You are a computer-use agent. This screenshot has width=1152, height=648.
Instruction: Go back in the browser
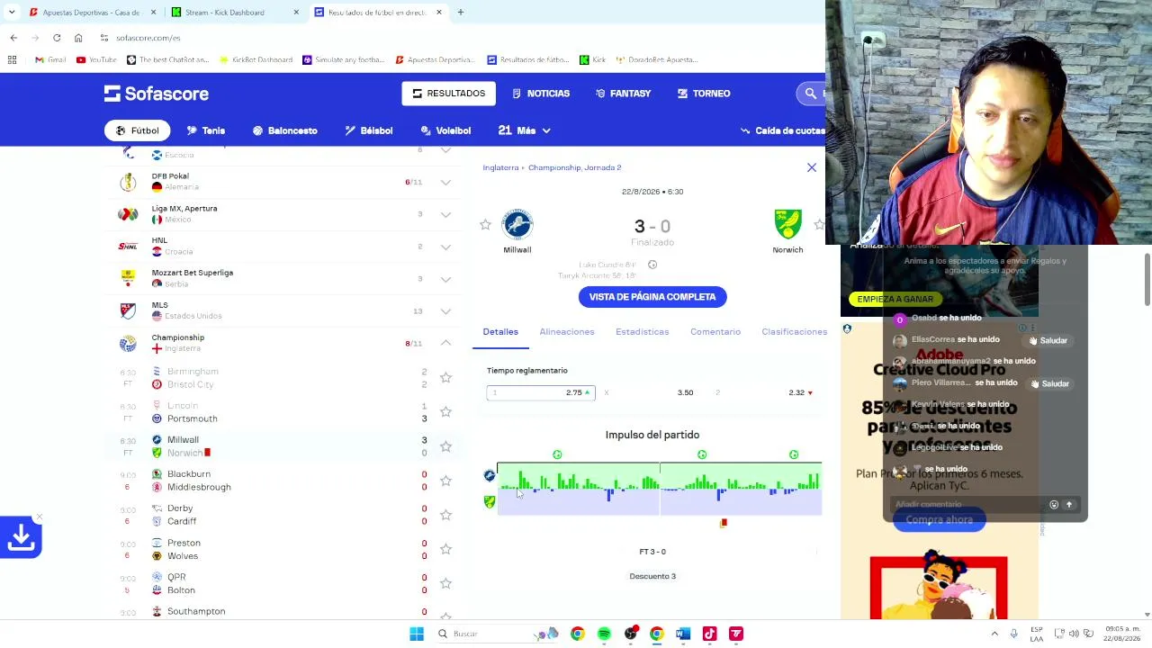[13, 38]
